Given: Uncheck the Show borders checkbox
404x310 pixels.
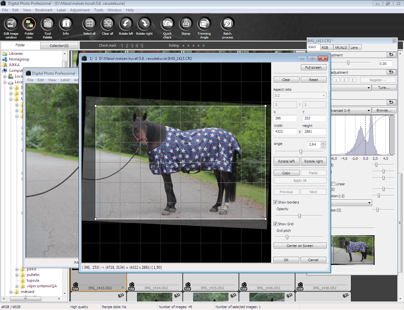Looking at the screenshot, I should click(276, 202).
